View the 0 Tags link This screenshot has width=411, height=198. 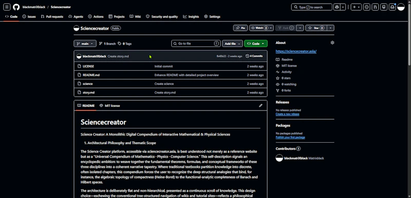click(125, 43)
